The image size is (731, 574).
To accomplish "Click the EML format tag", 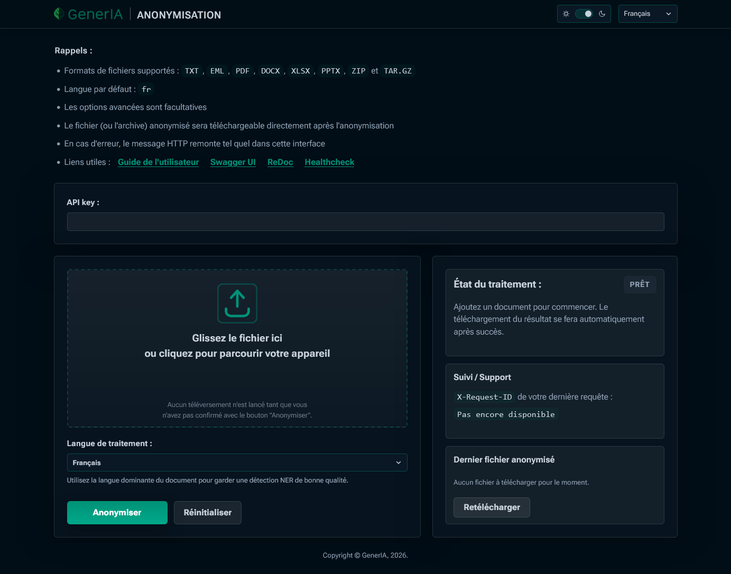I will tap(217, 71).
